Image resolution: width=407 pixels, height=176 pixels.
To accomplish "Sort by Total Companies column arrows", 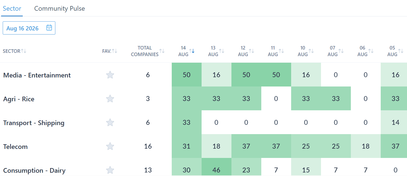I will [162, 51].
